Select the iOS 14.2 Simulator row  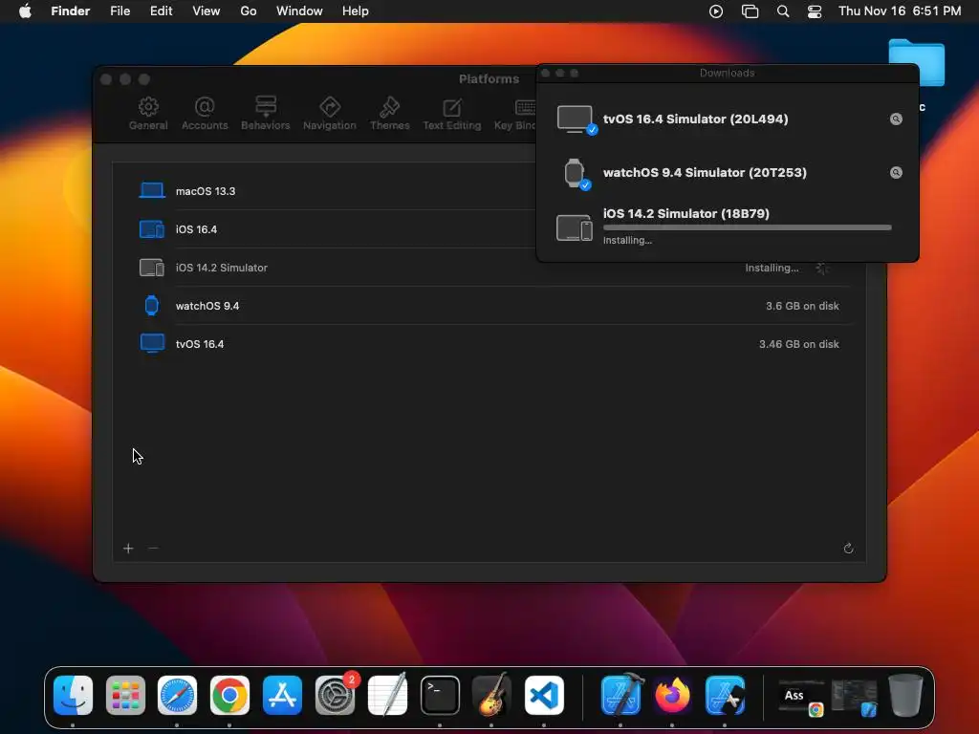(x=489, y=268)
